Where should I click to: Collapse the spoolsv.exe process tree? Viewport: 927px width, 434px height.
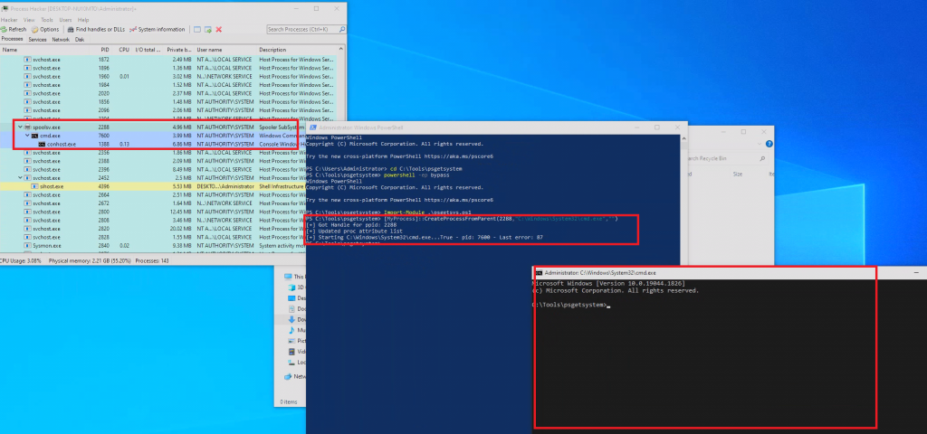19,127
